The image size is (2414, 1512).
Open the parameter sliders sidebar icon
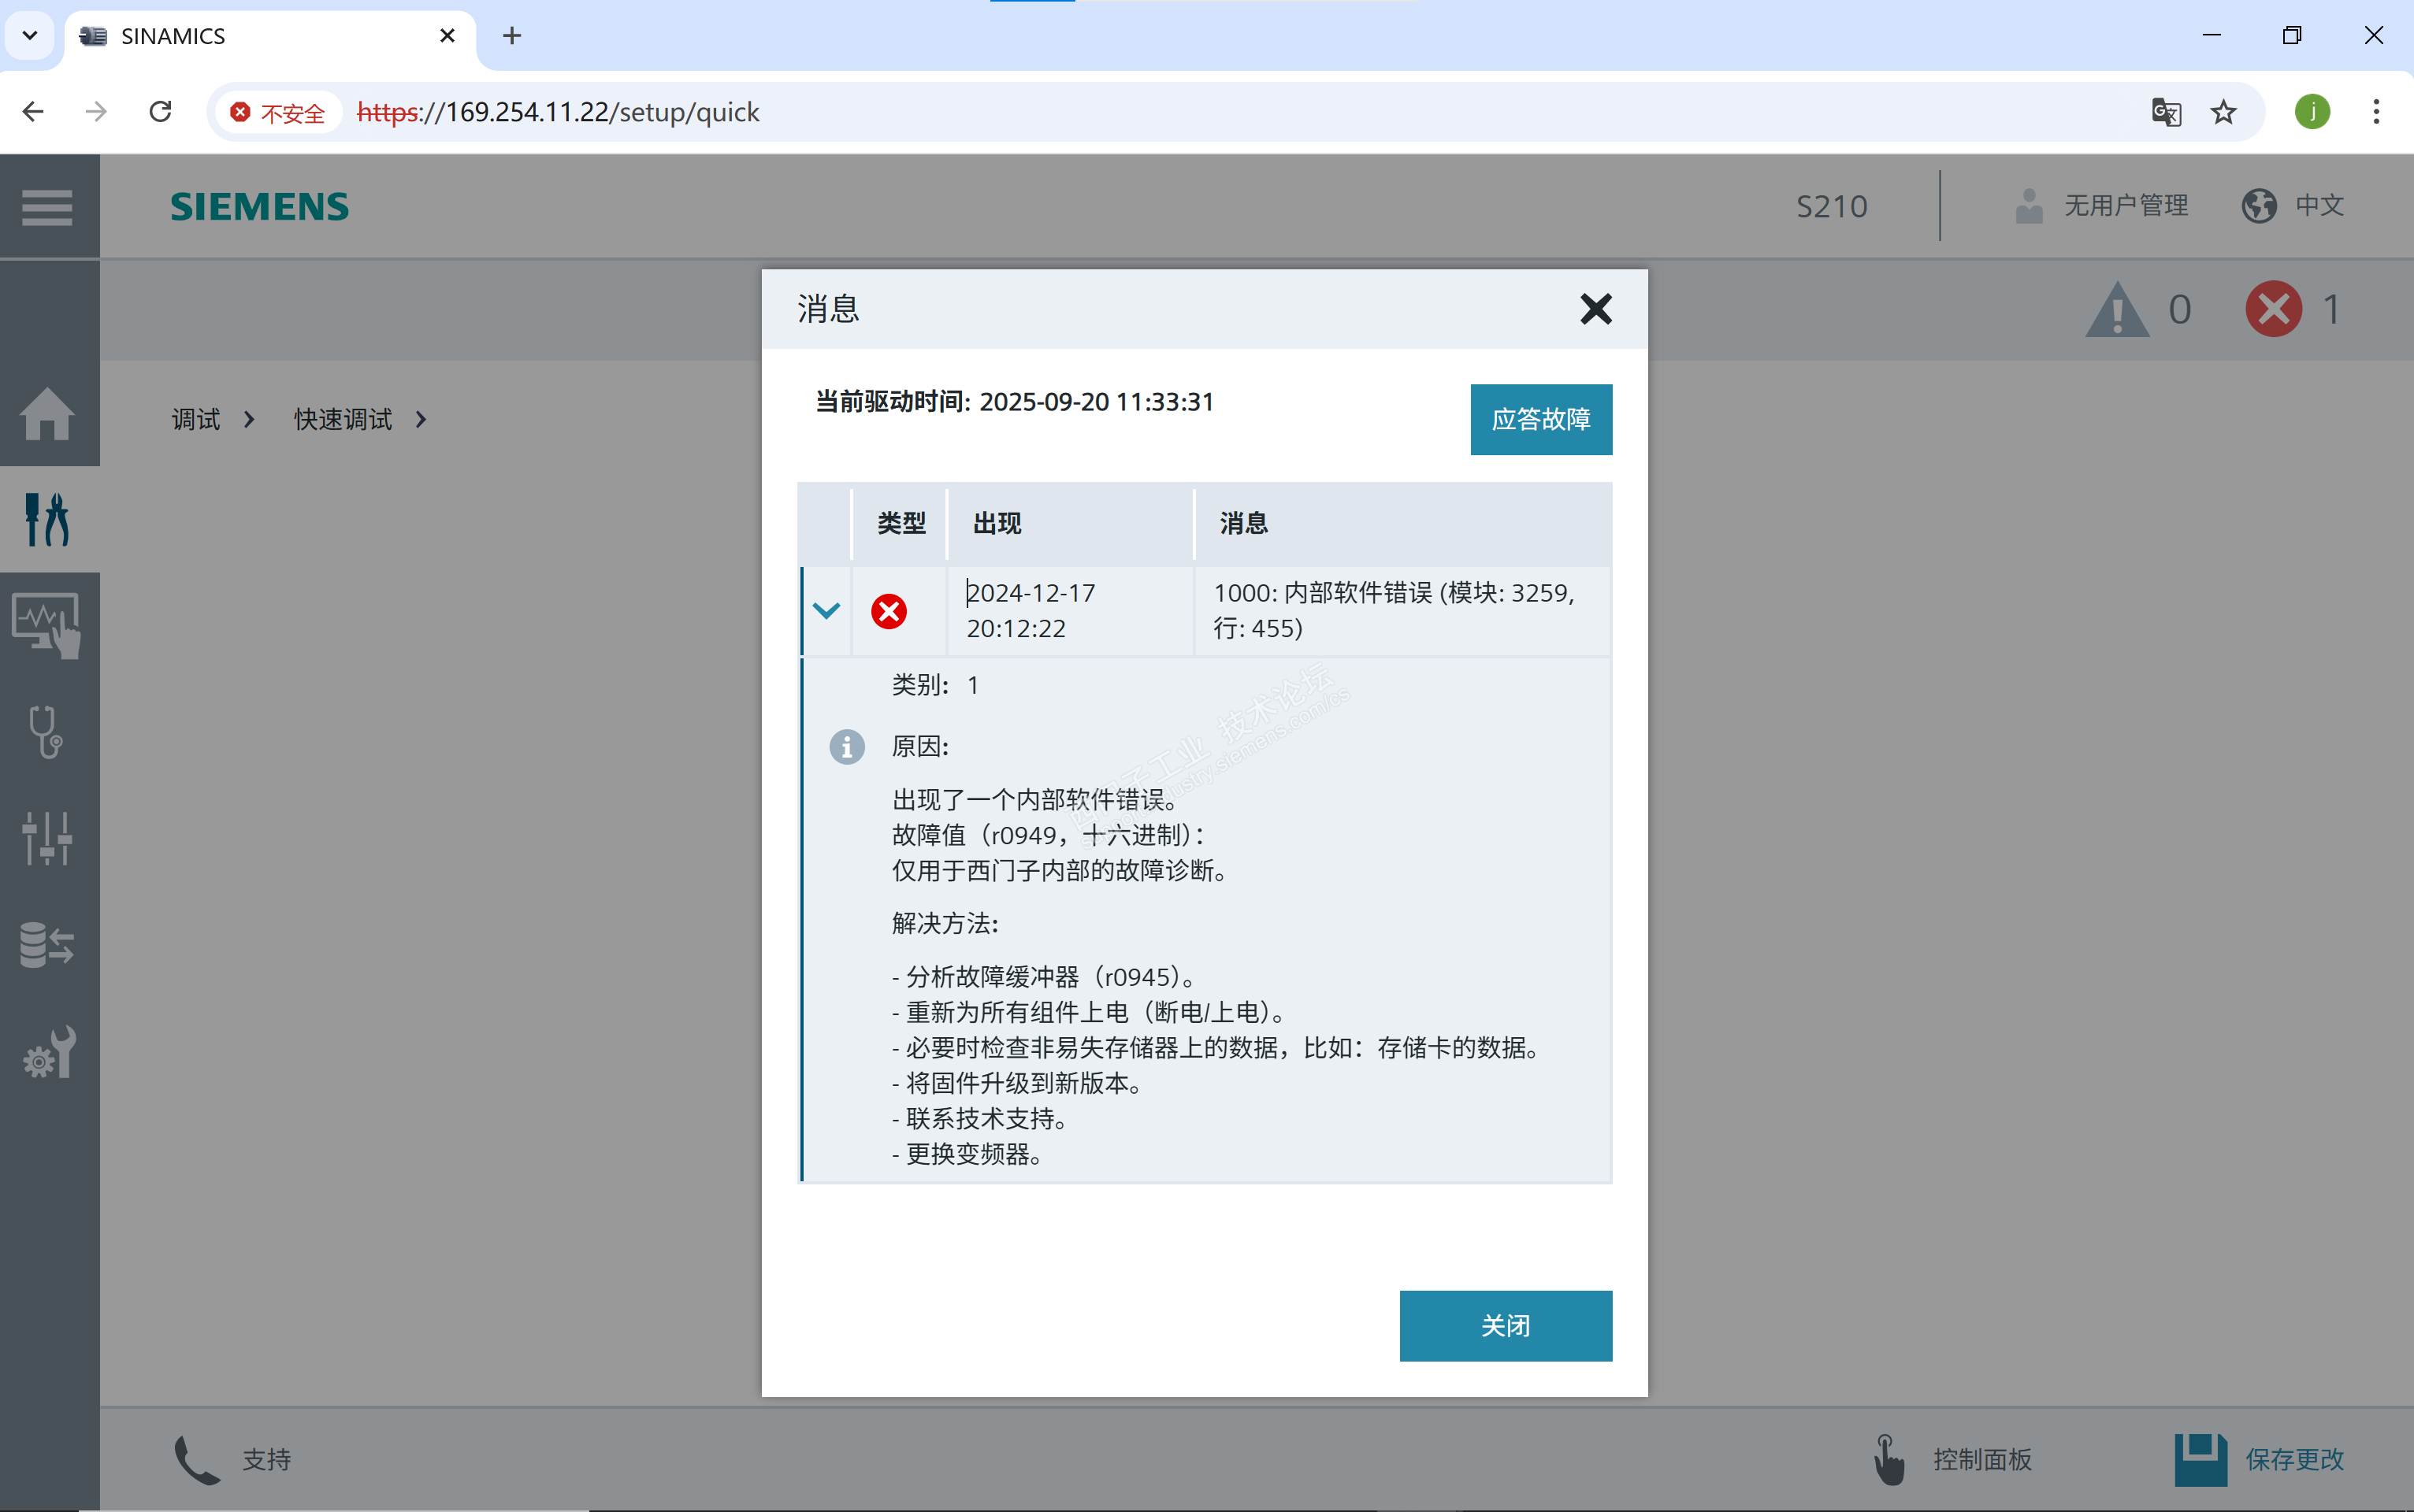point(47,837)
